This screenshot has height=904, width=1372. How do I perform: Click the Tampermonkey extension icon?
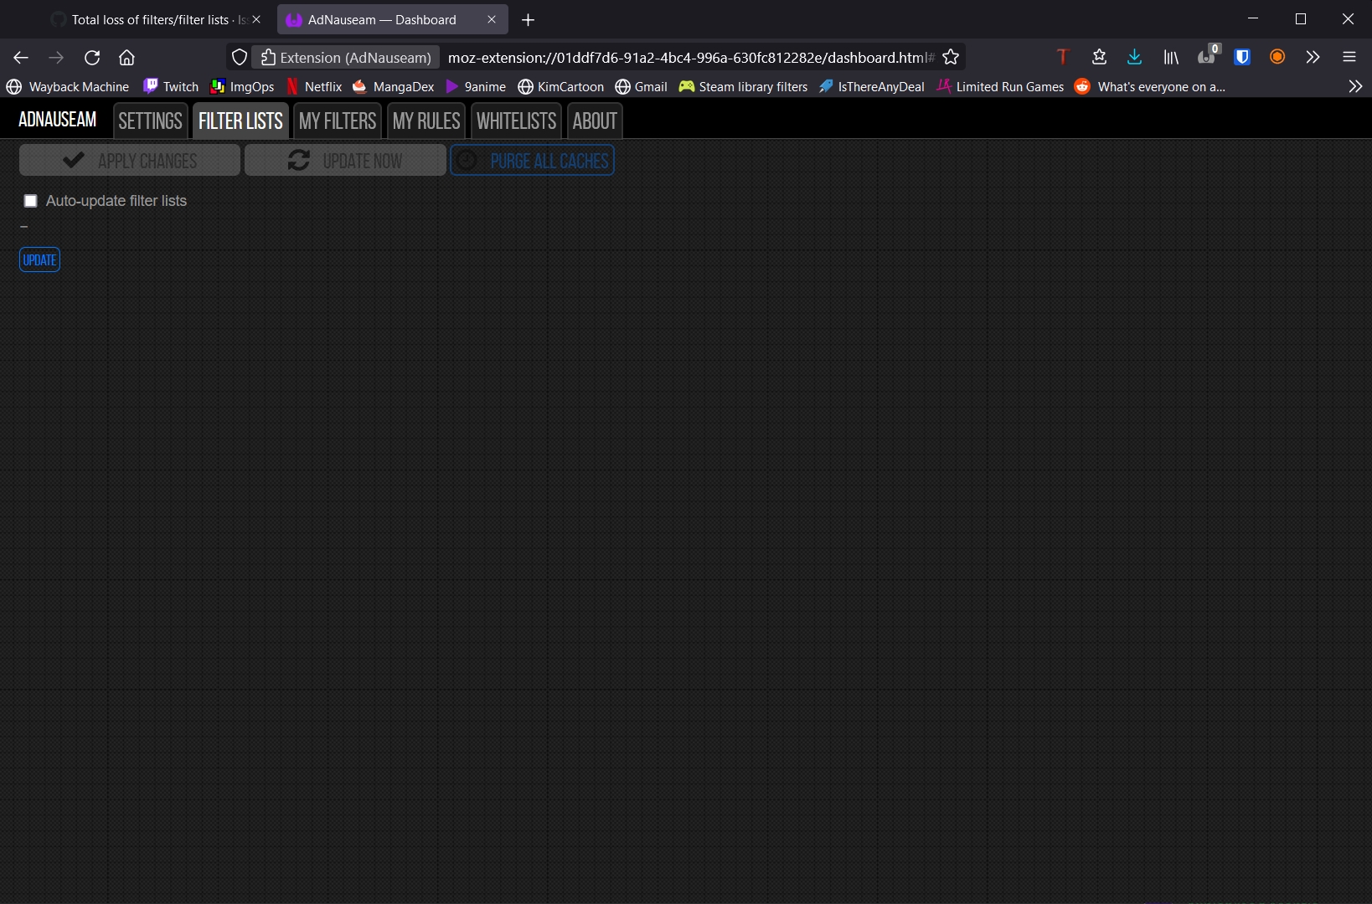point(1061,57)
